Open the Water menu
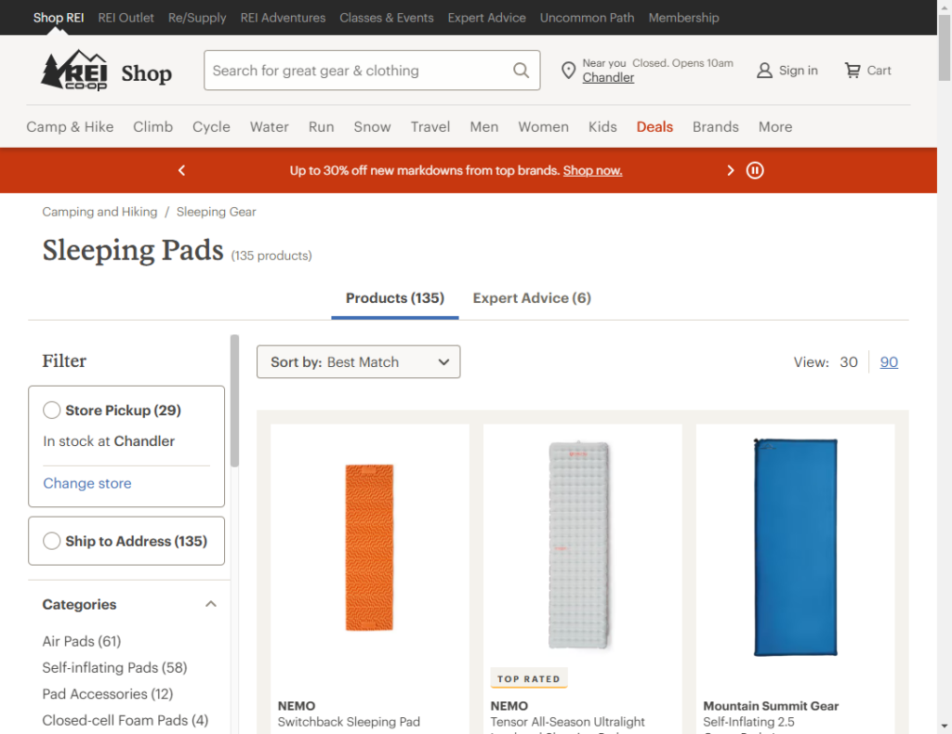The width and height of the screenshot is (952, 734). (x=269, y=126)
